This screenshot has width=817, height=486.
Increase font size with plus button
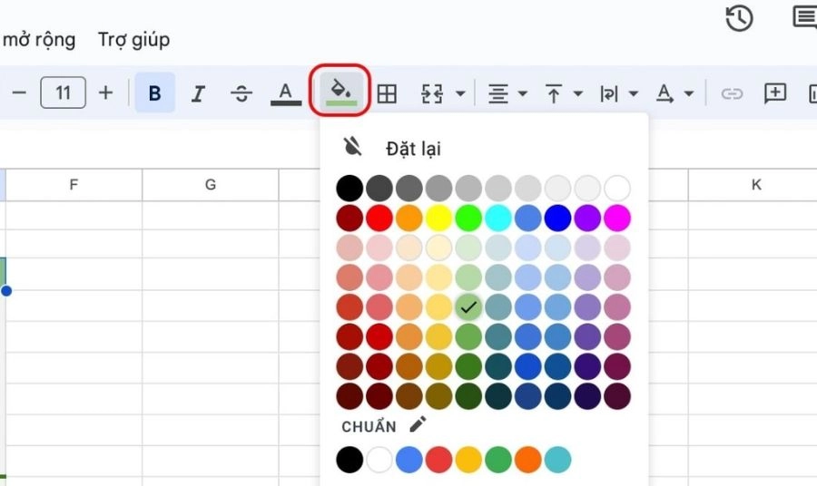click(106, 92)
